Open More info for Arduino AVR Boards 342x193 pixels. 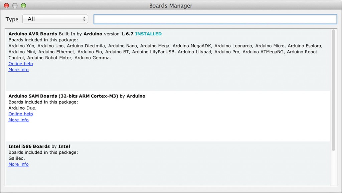(x=19, y=70)
